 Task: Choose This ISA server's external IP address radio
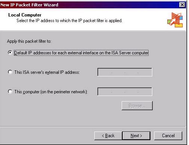click(10, 72)
